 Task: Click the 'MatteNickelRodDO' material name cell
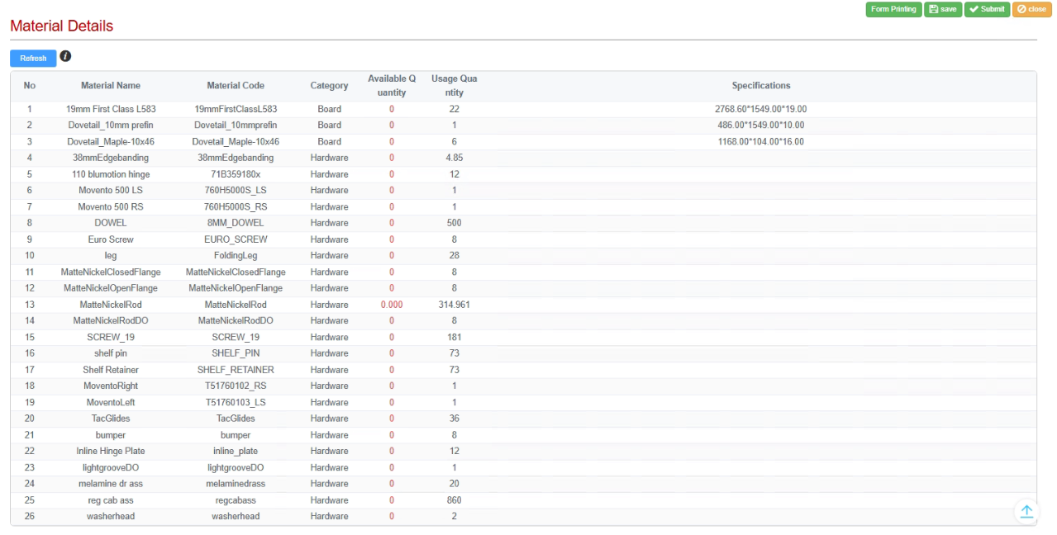pyautogui.click(x=111, y=321)
